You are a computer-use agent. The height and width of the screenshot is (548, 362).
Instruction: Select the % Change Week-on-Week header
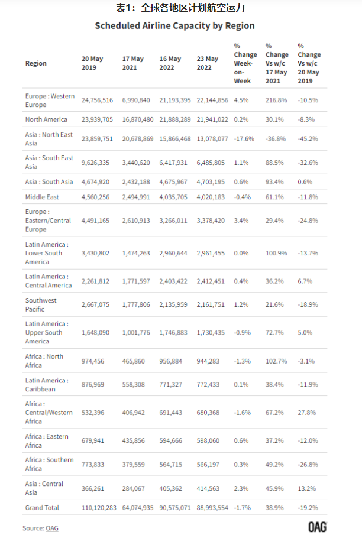(245, 63)
